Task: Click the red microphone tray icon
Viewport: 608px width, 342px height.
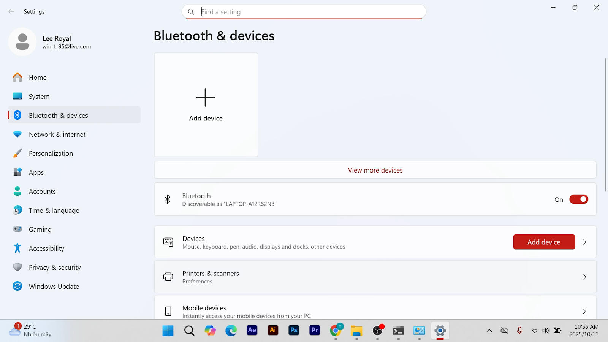Action: 519,331
